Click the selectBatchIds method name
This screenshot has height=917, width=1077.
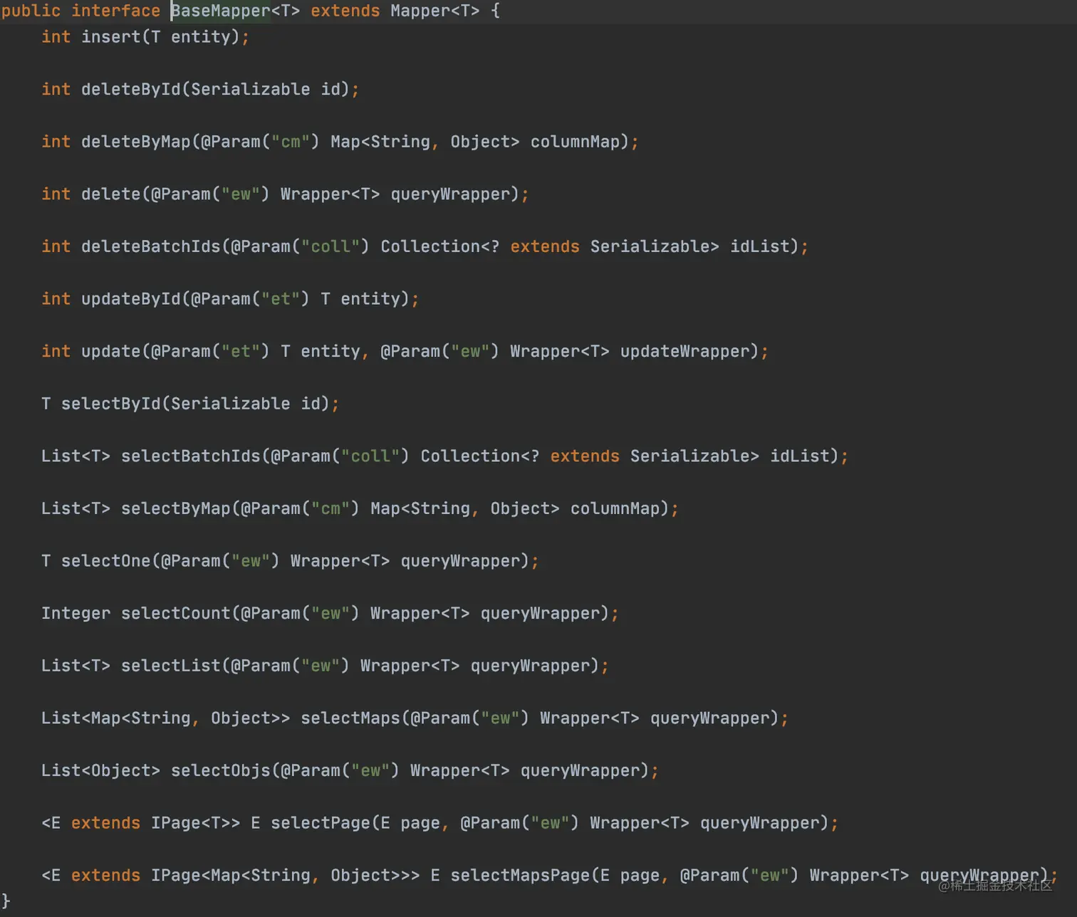(x=191, y=456)
